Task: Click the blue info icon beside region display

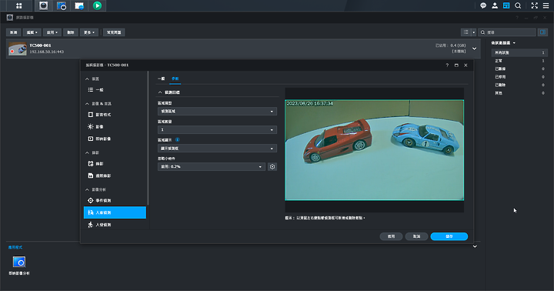Action: pyautogui.click(x=178, y=139)
